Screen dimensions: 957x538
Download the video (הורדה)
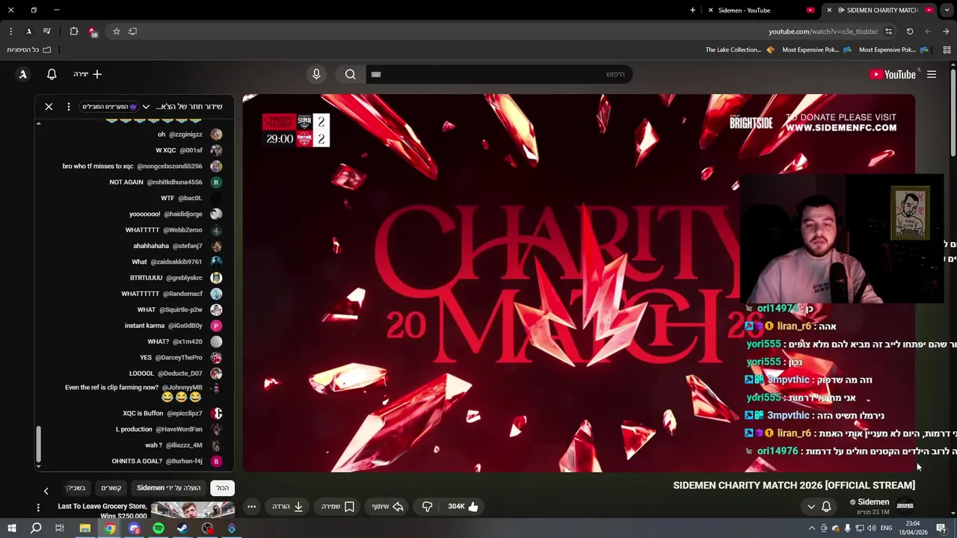(288, 507)
